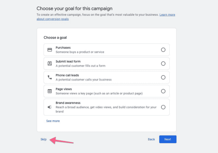The width and height of the screenshot is (218, 153).
Task: Click the credit card Purchases icon
Action: pos(50,50)
